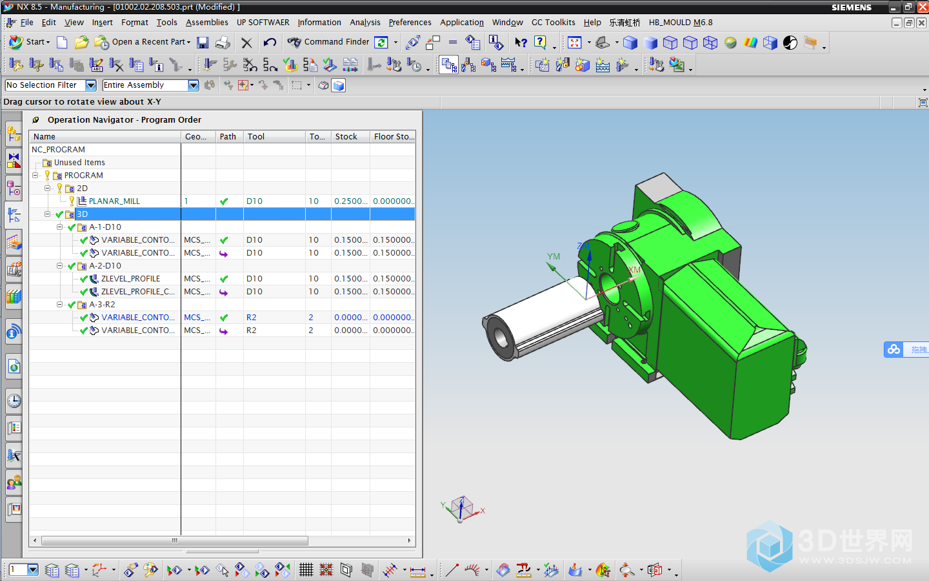
Task: Open the File menu
Action: tap(26, 22)
